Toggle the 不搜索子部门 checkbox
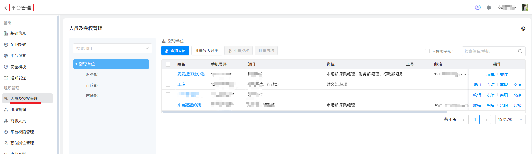The width and height of the screenshot is (532, 154). pyautogui.click(x=427, y=51)
